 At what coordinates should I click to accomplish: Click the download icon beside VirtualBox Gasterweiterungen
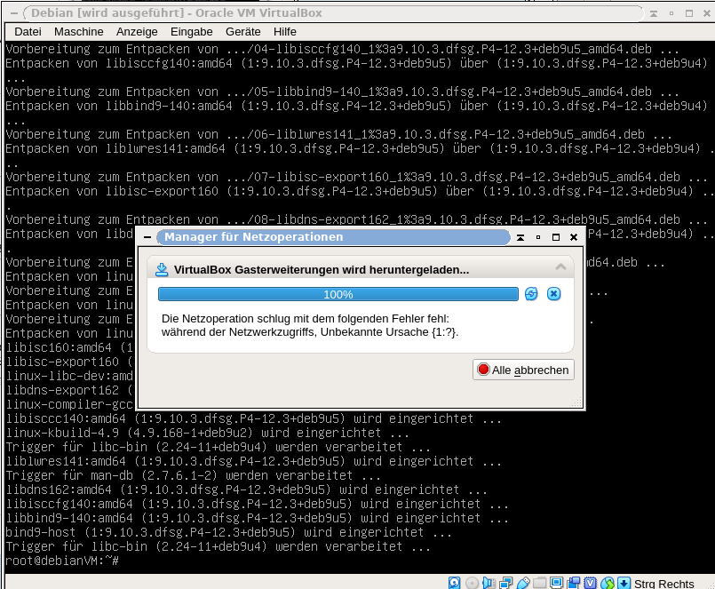click(x=162, y=270)
